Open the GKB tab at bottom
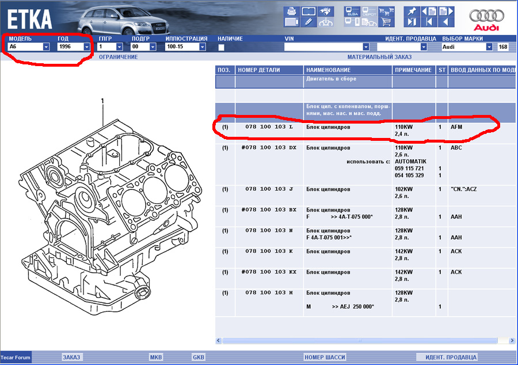The height and width of the screenshot is (365, 518). point(199,357)
